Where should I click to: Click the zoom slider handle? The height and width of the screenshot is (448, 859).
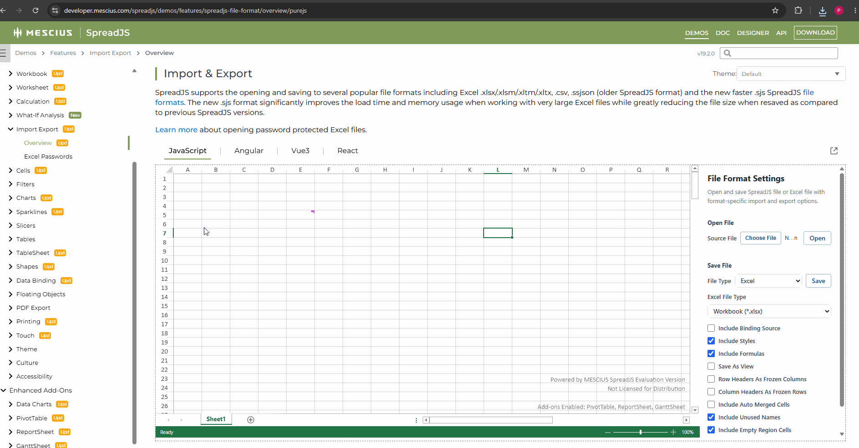641,432
